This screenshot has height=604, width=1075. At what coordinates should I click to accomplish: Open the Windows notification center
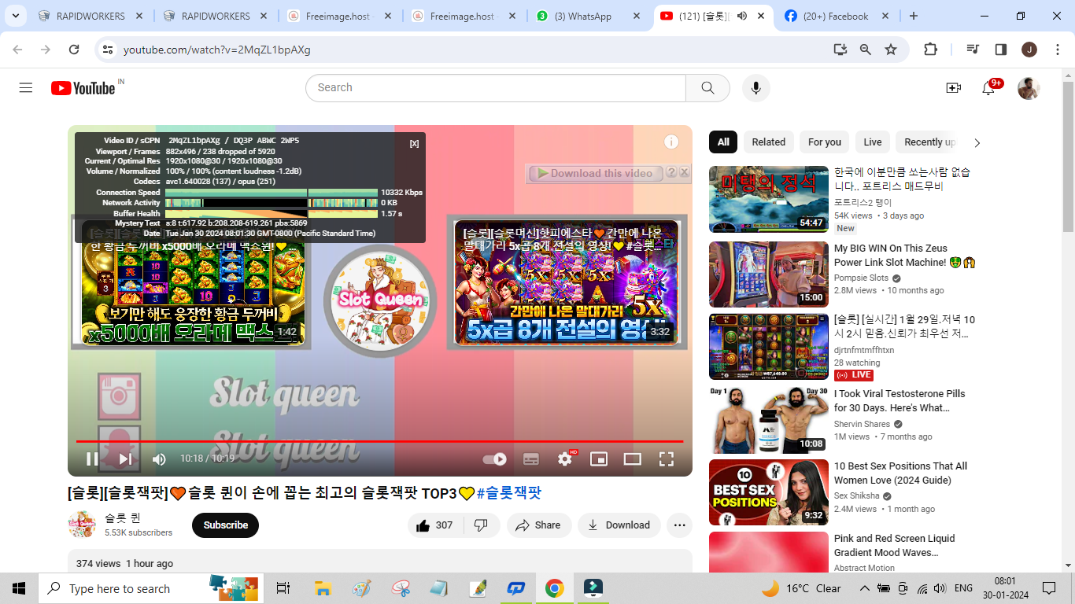[1048, 588]
